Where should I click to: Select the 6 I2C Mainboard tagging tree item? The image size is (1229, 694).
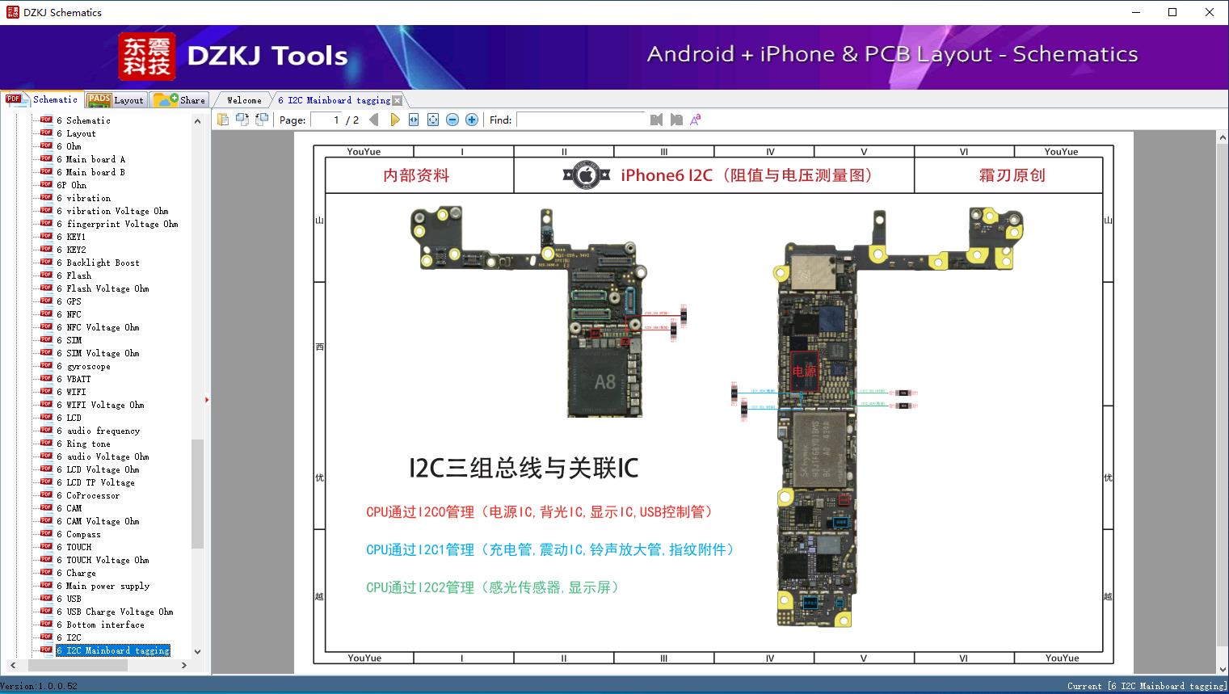(x=113, y=650)
